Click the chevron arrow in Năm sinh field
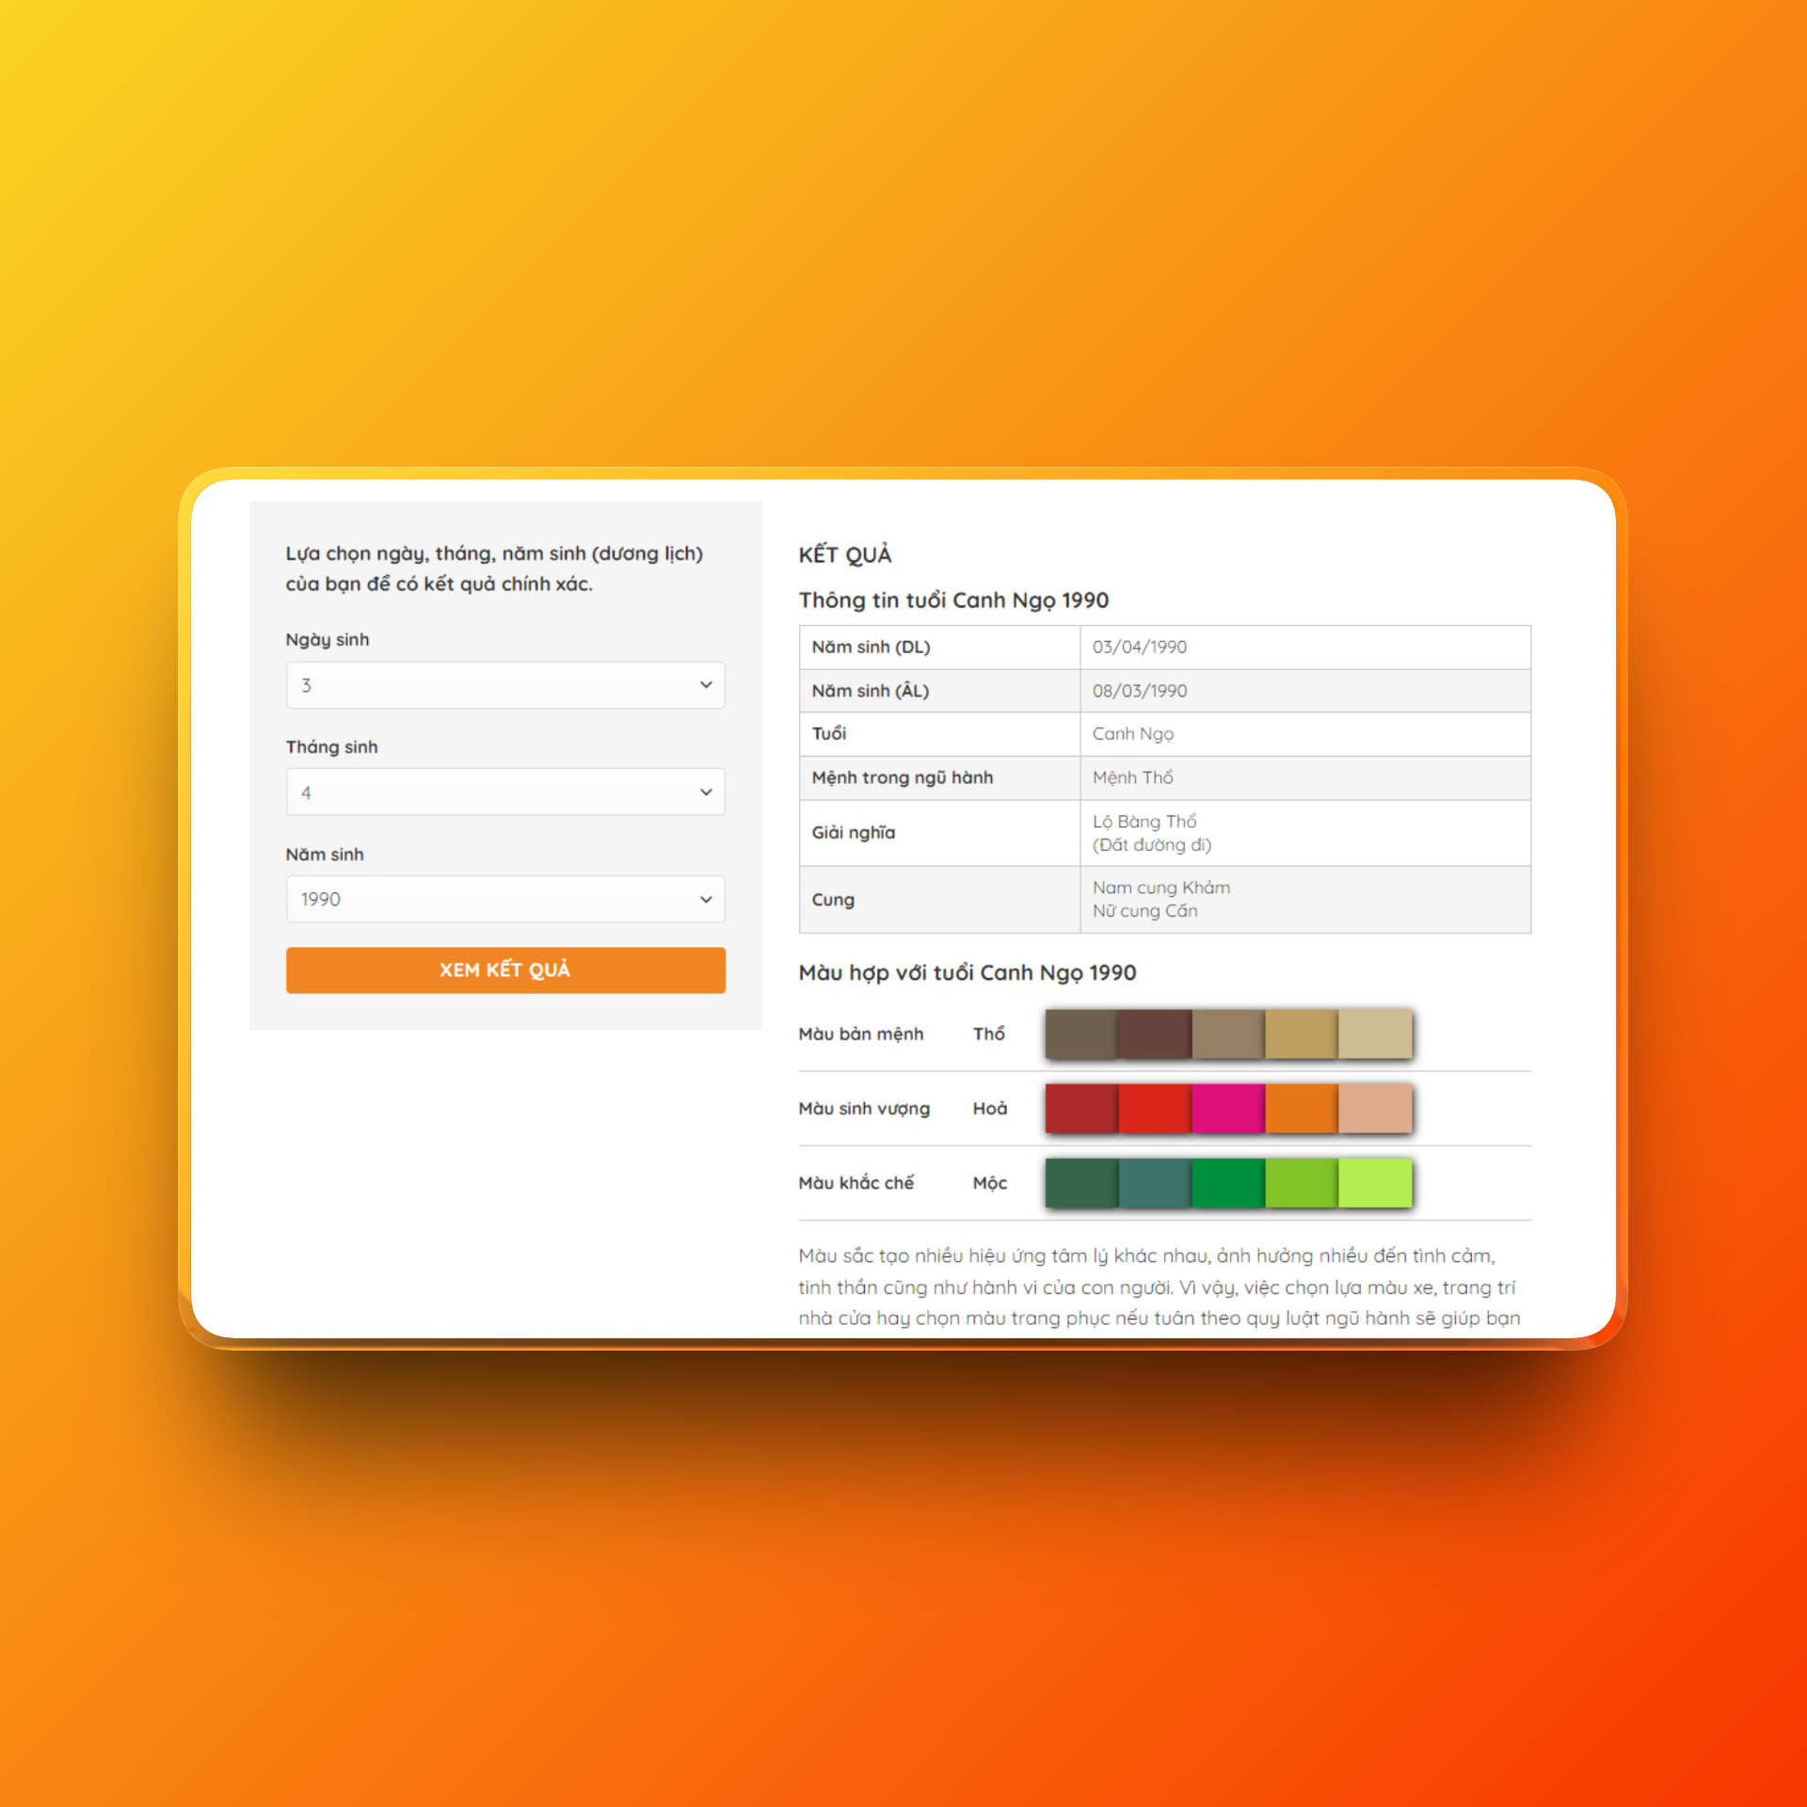The height and width of the screenshot is (1807, 1807). coord(706,899)
